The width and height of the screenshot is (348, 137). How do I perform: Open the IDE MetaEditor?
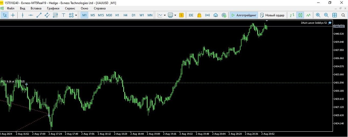pos(191,15)
